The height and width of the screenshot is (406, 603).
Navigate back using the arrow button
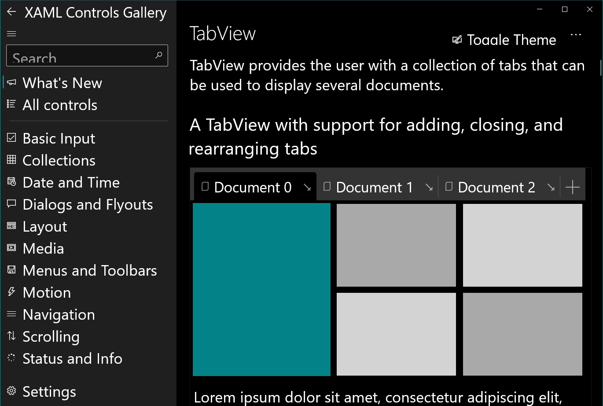(x=11, y=12)
